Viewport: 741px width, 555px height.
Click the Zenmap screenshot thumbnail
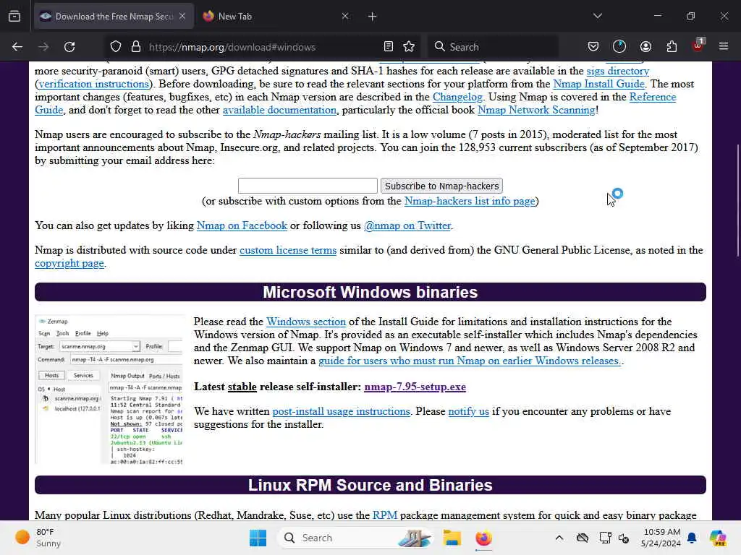click(x=109, y=390)
